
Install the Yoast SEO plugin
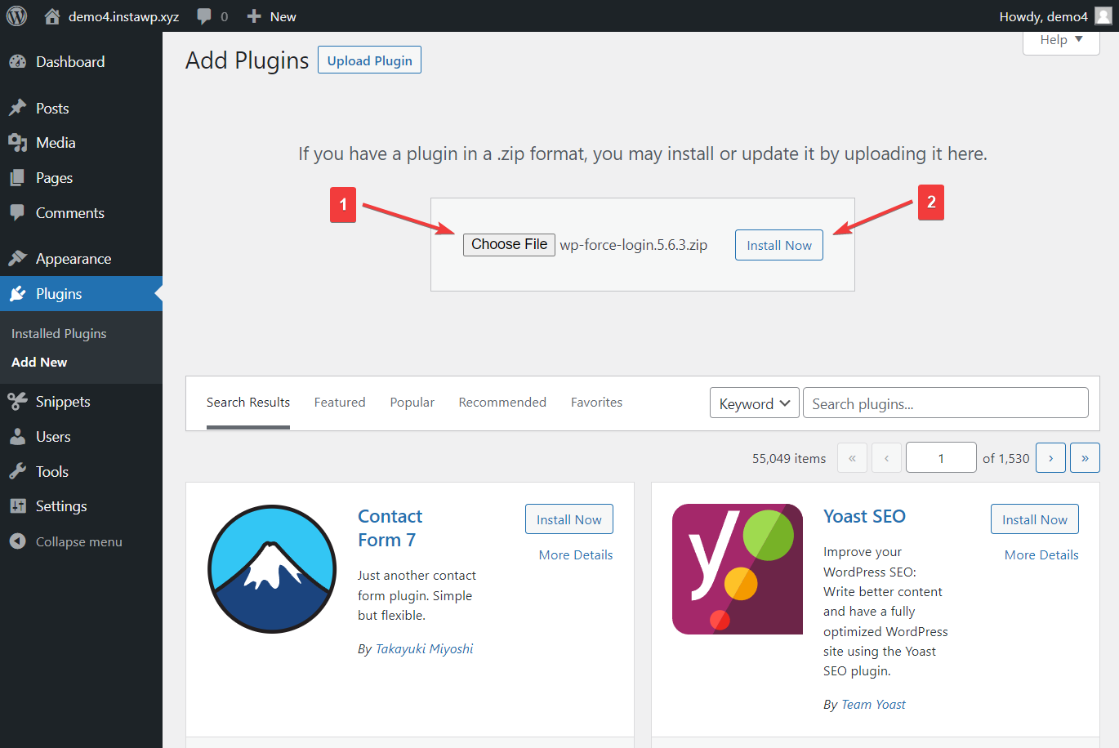point(1035,519)
